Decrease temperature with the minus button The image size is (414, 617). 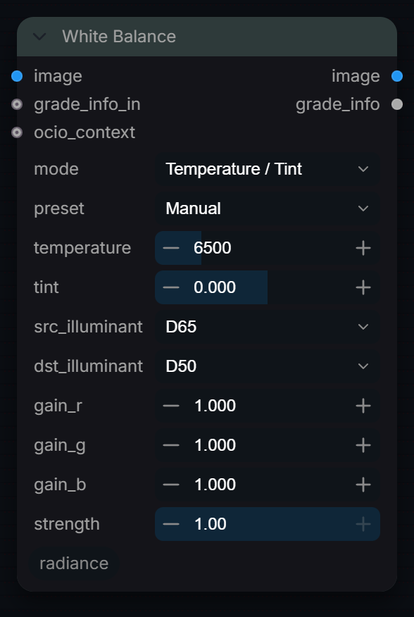pos(171,249)
